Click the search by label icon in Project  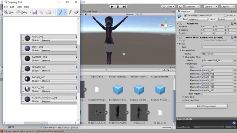click(168, 70)
